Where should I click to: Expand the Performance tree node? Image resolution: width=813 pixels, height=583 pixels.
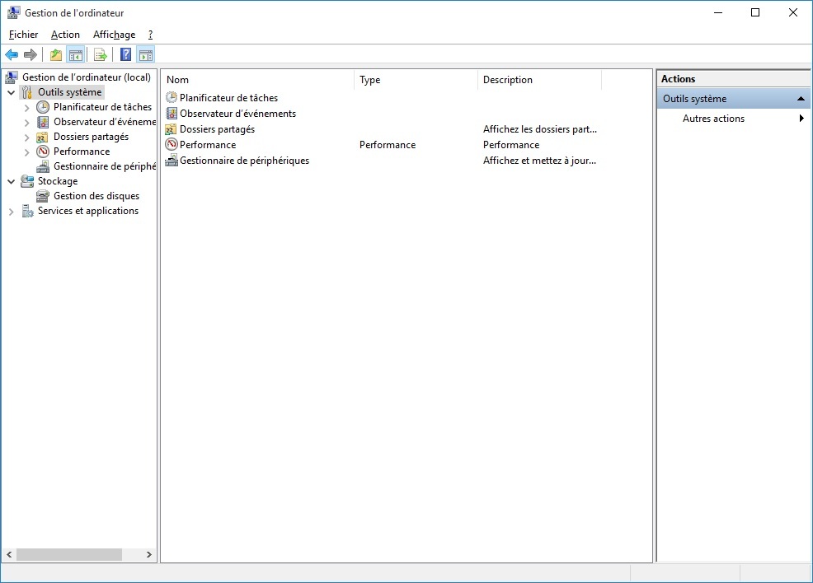click(27, 152)
